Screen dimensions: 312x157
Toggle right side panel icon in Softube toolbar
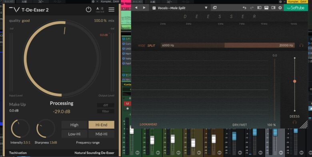[x=273, y=8]
